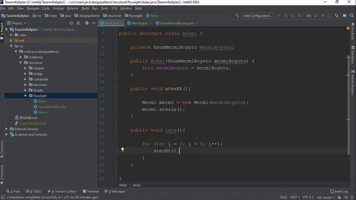This screenshot has width=356, height=200.
Task: Open the VCS menu
Action: coord(114,8)
